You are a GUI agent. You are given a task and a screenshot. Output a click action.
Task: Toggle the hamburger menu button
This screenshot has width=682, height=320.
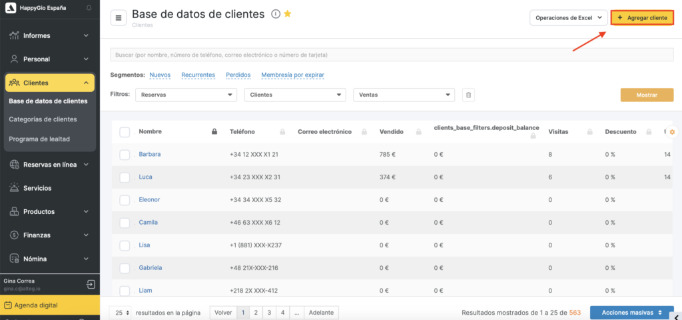119,18
